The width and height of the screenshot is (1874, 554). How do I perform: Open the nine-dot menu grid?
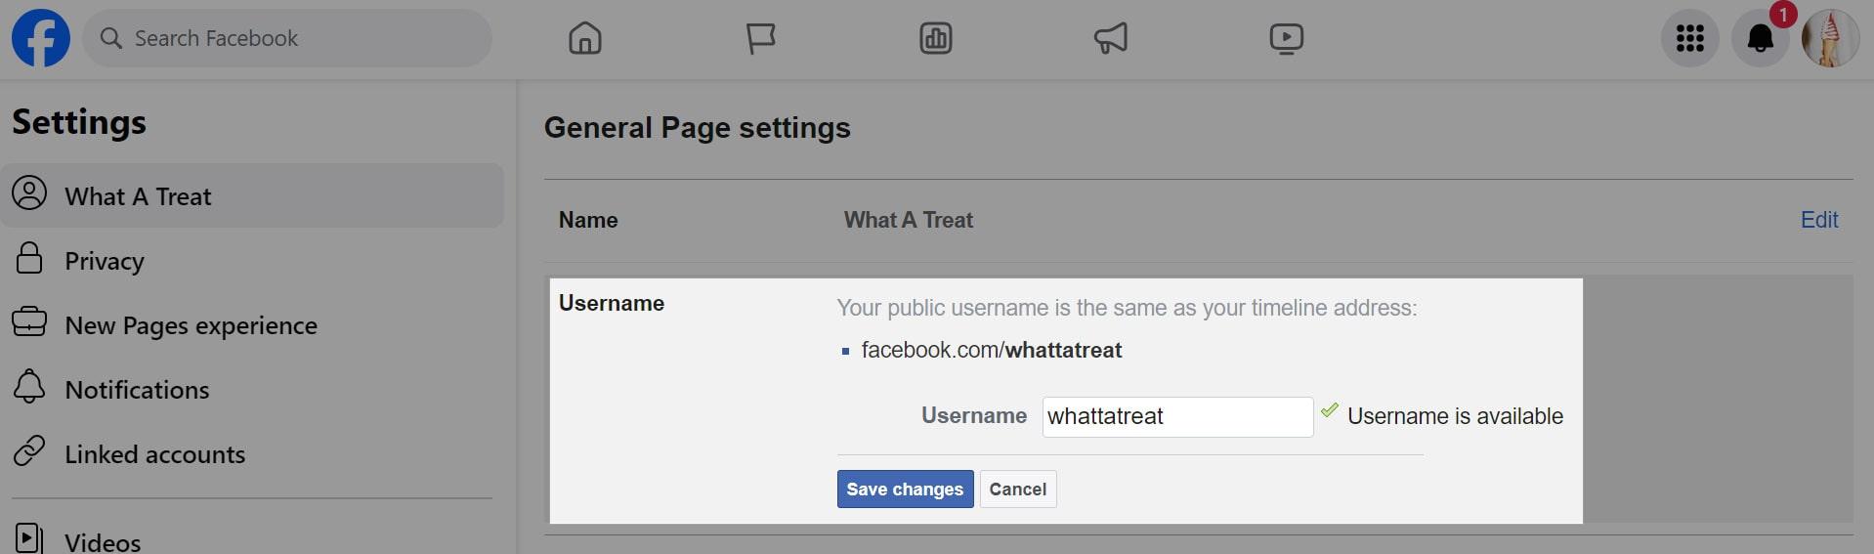coord(1689,38)
